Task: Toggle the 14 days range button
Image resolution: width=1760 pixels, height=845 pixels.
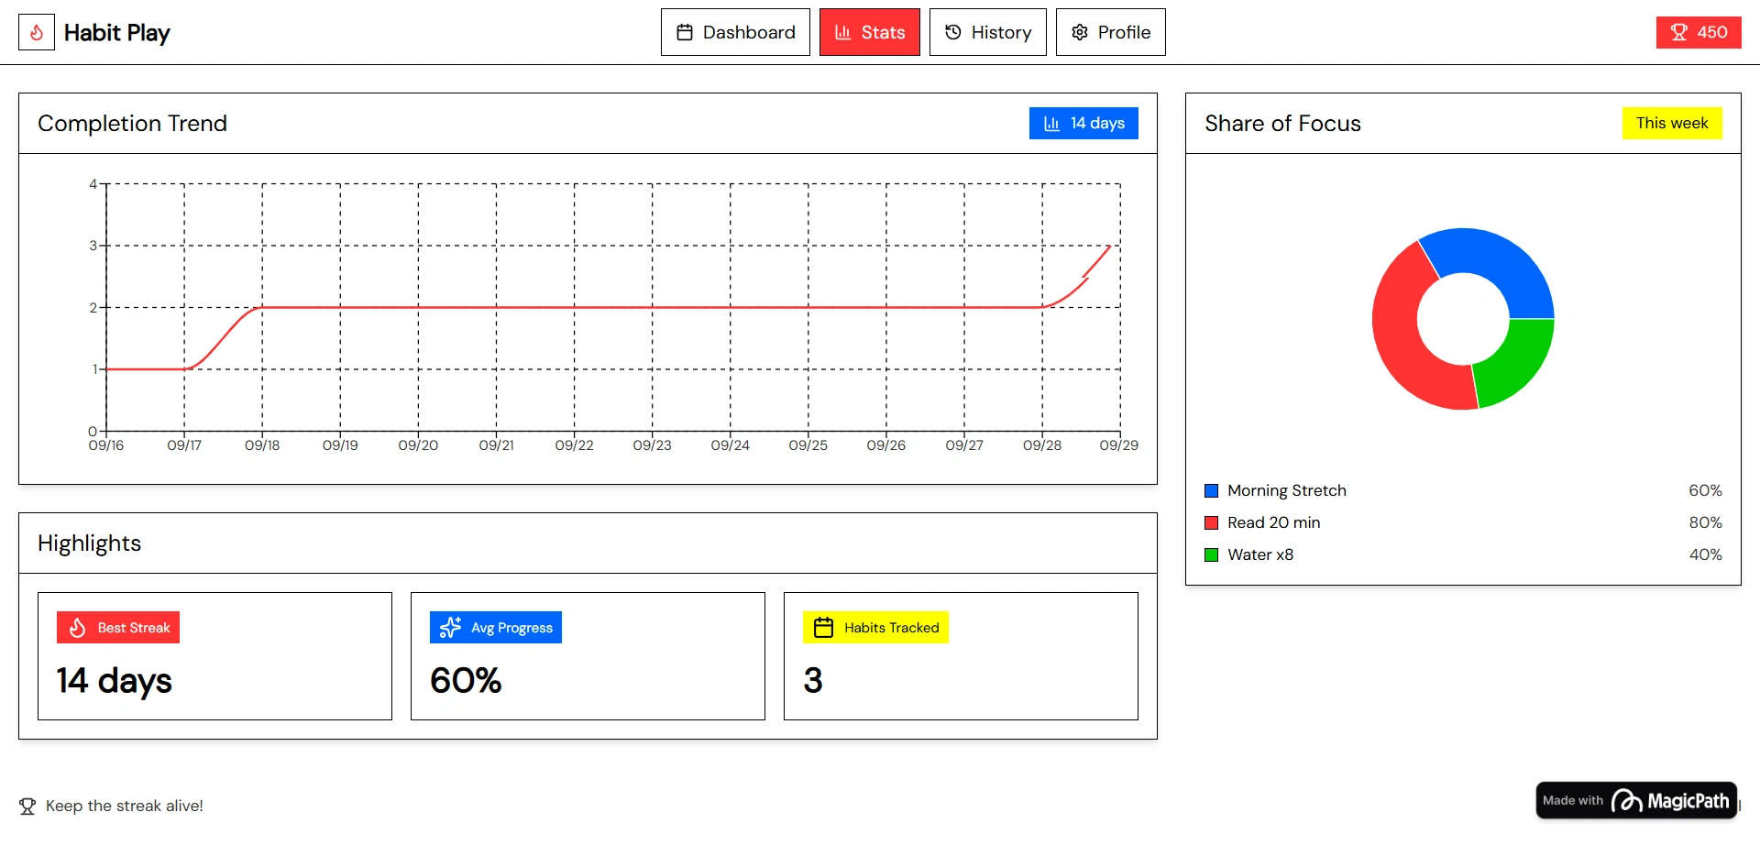Action: pos(1083,124)
